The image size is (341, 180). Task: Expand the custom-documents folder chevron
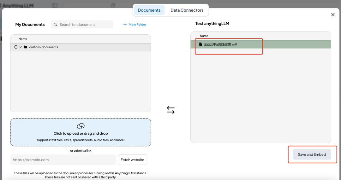21,47
